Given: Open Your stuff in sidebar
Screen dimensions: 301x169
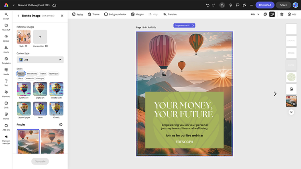Looking at the screenshot, I should pyautogui.click(x=6, y=27).
